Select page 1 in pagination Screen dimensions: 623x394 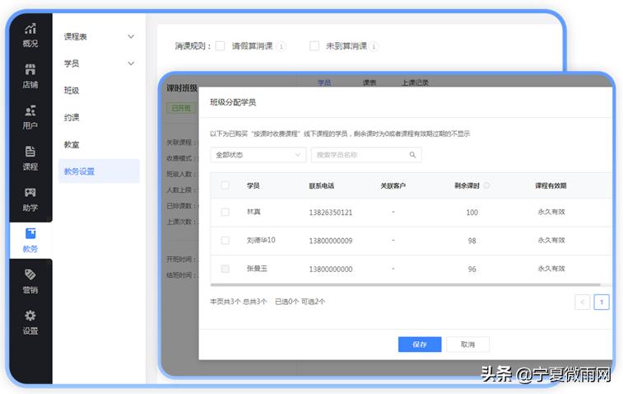pos(601,302)
